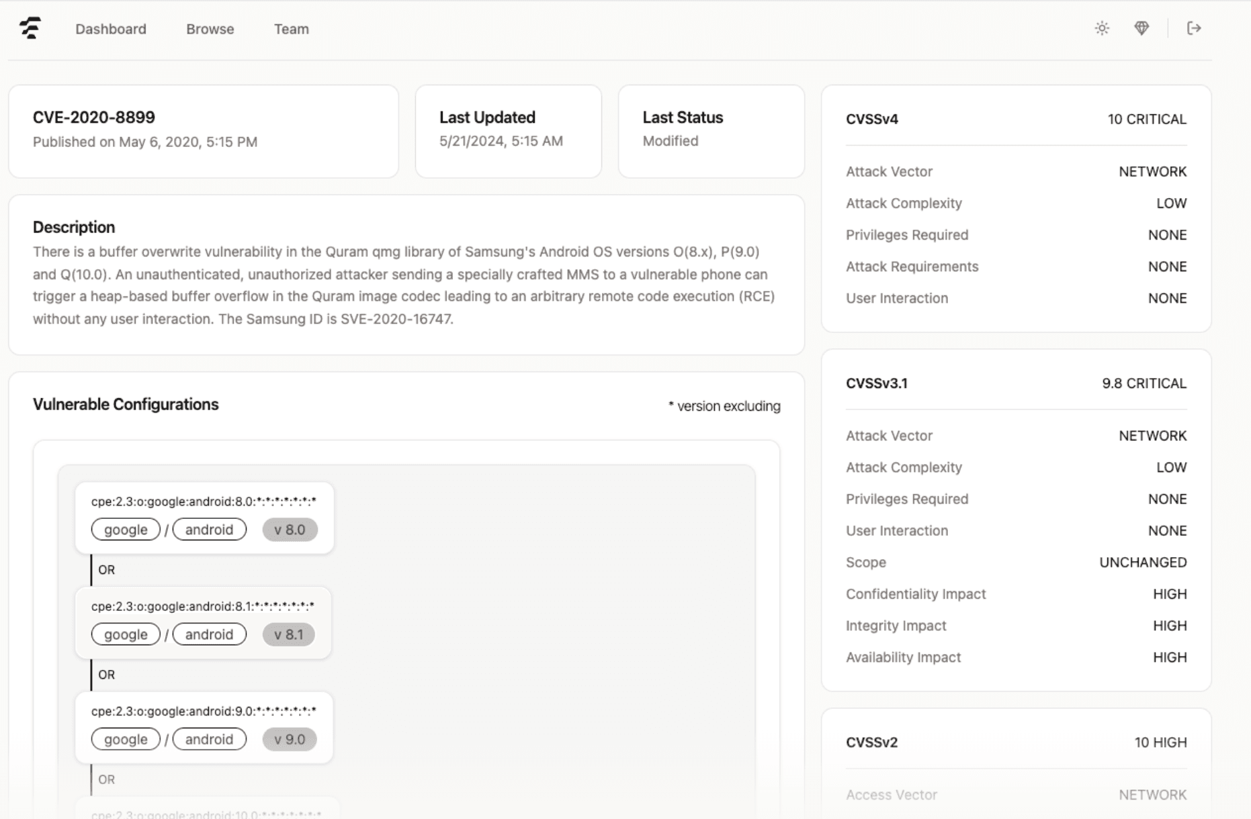Screen dimensions: 1251x819
Task: Click the v 8.0 version badge
Action: pyautogui.click(x=290, y=530)
